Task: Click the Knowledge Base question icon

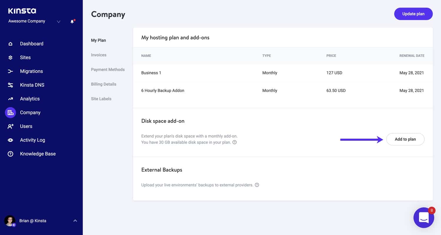Action: pos(10,154)
